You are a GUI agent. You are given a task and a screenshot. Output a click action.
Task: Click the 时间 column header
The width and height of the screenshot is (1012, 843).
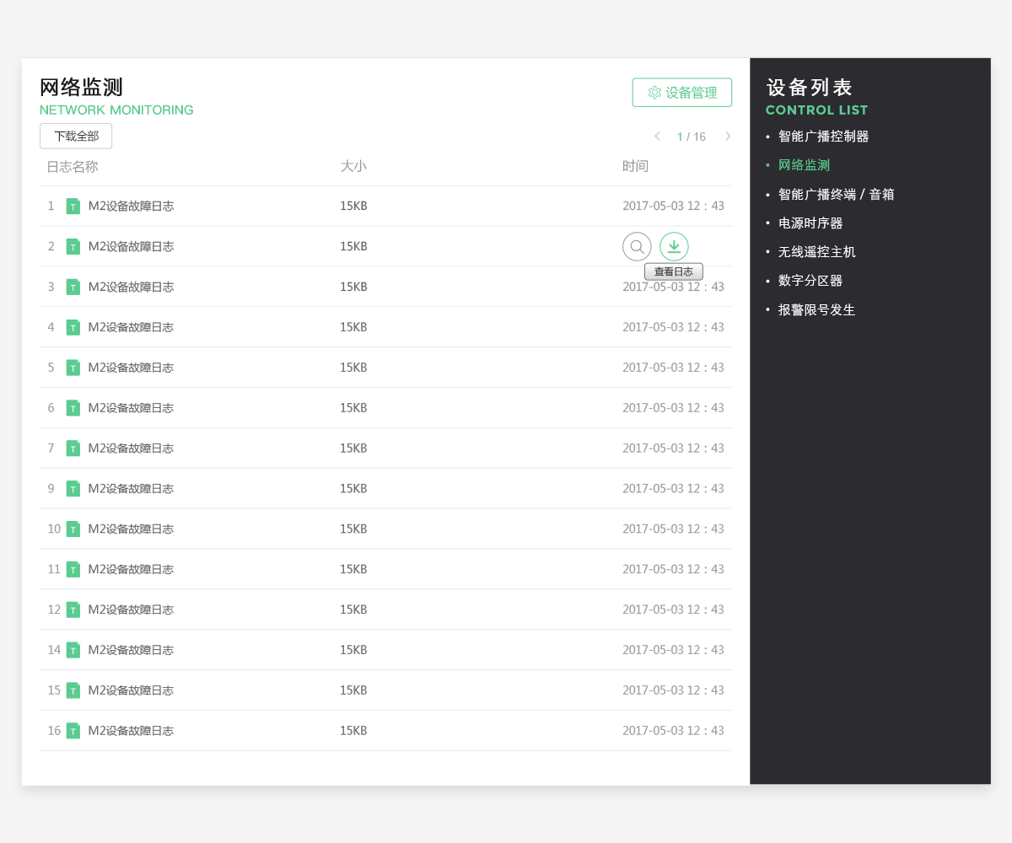[x=636, y=166]
